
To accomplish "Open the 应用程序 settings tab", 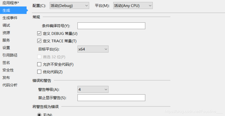I will 10,3.
